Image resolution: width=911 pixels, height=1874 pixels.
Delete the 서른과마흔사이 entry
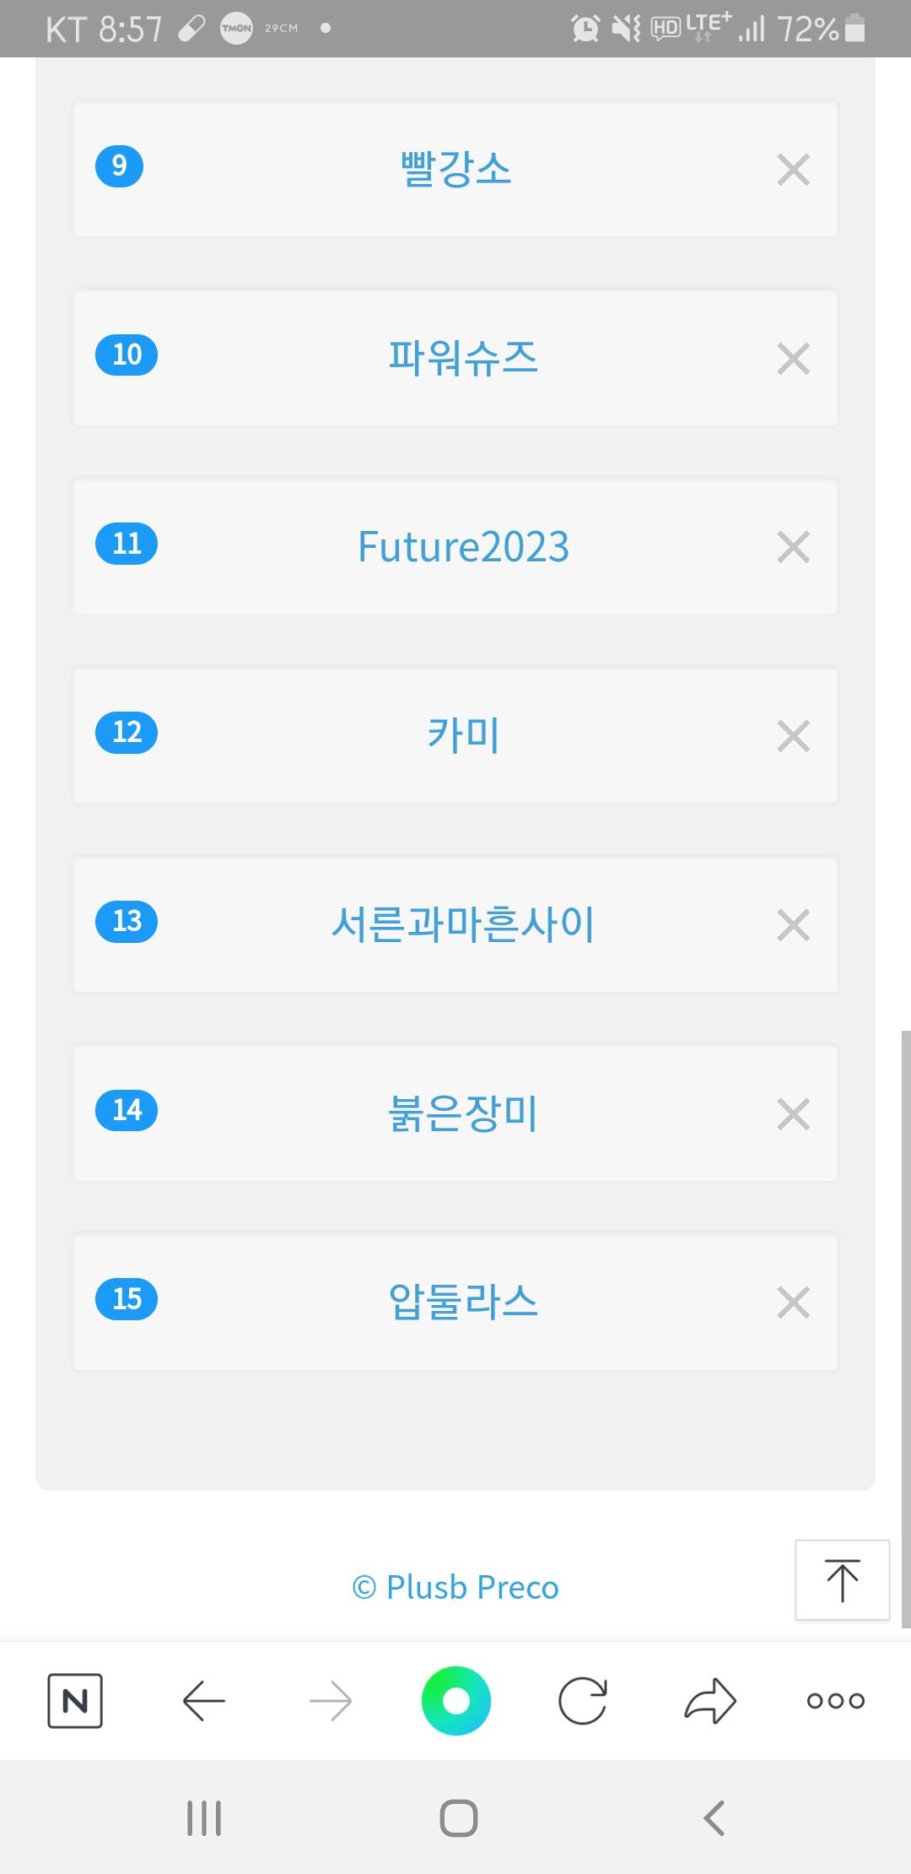793,925
